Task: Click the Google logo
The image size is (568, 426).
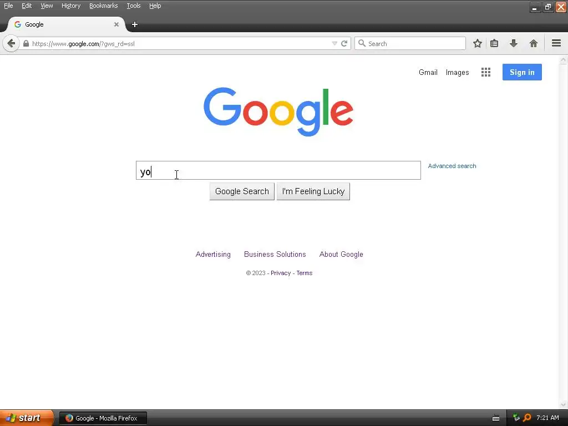Action: pyautogui.click(x=278, y=111)
